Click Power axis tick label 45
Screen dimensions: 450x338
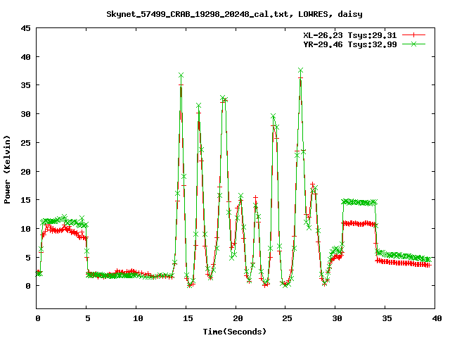click(25, 28)
